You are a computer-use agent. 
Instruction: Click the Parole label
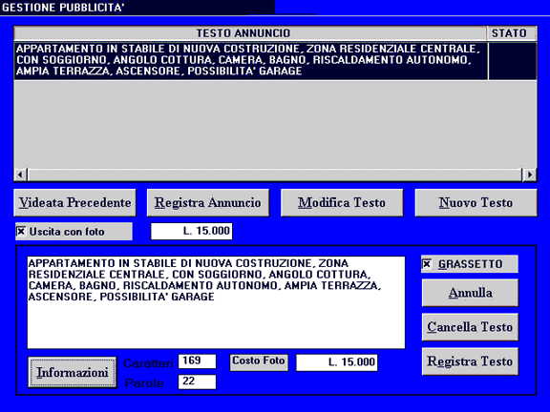click(x=144, y=383)
